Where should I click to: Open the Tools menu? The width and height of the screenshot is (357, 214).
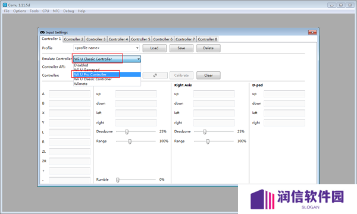34,11
